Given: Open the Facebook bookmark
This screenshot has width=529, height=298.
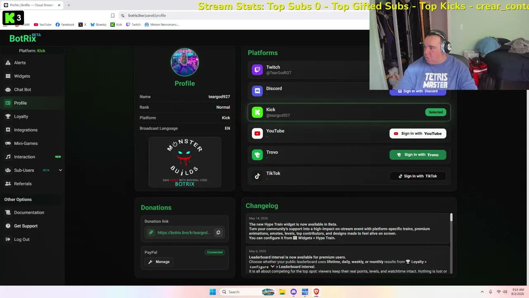Looking at the screenshot, I should coord(65,24).
